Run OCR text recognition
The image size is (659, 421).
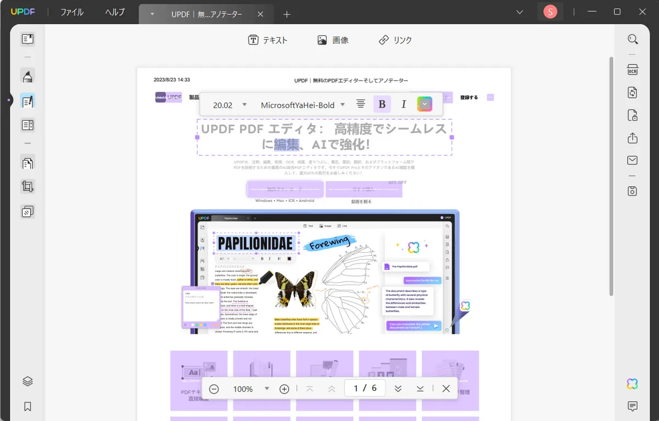click(633, 70)
